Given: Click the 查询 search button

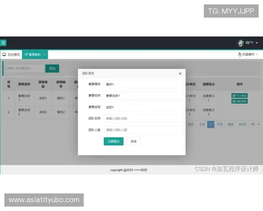Looking at the screenshot, I should [52, 69].
